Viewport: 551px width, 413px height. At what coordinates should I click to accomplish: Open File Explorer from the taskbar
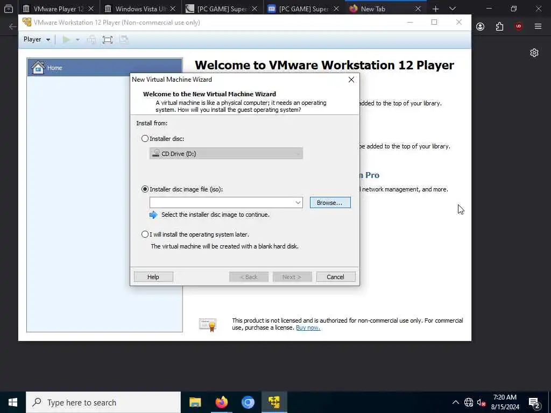195,402
